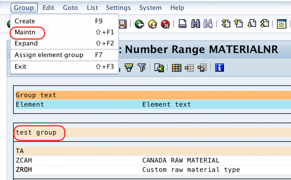Click the Find Next binoculars-plus icon
This screenshot has height=180, width=291.
(x=208, y=24)
